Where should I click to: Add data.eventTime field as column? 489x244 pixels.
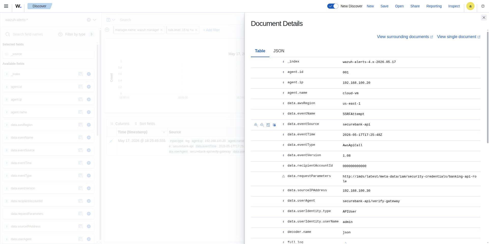(89, 163)
